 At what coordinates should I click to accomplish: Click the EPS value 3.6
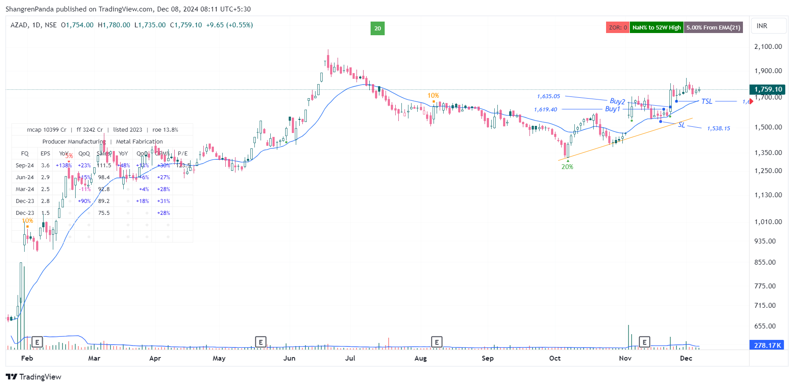point(45,166)
